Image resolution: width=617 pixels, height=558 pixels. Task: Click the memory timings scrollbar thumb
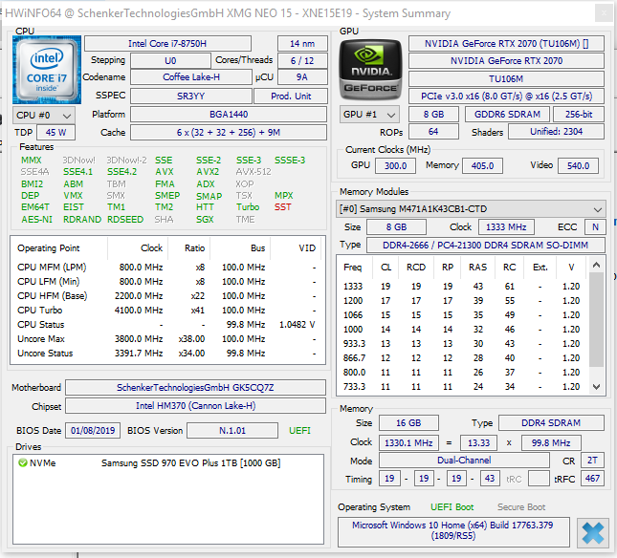(x=596, y=319)
